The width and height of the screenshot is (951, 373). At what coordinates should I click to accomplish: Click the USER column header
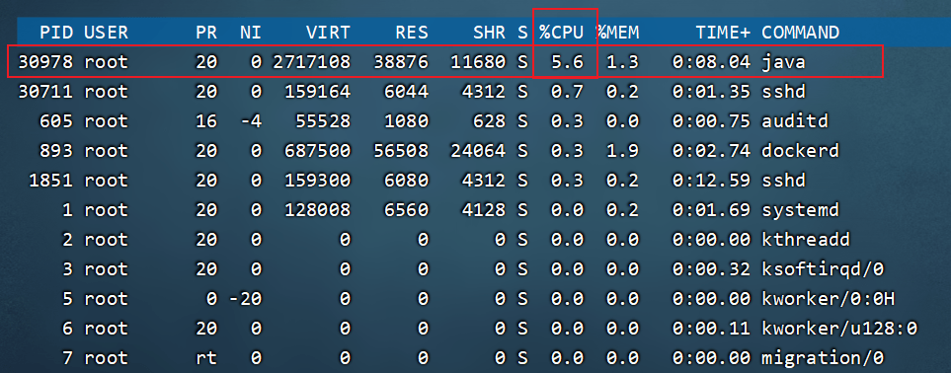tap(106, 33)
